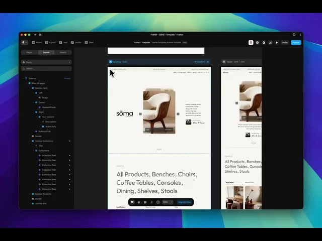
Task: Open the browser three-dot menu
Action: (300, 35)
